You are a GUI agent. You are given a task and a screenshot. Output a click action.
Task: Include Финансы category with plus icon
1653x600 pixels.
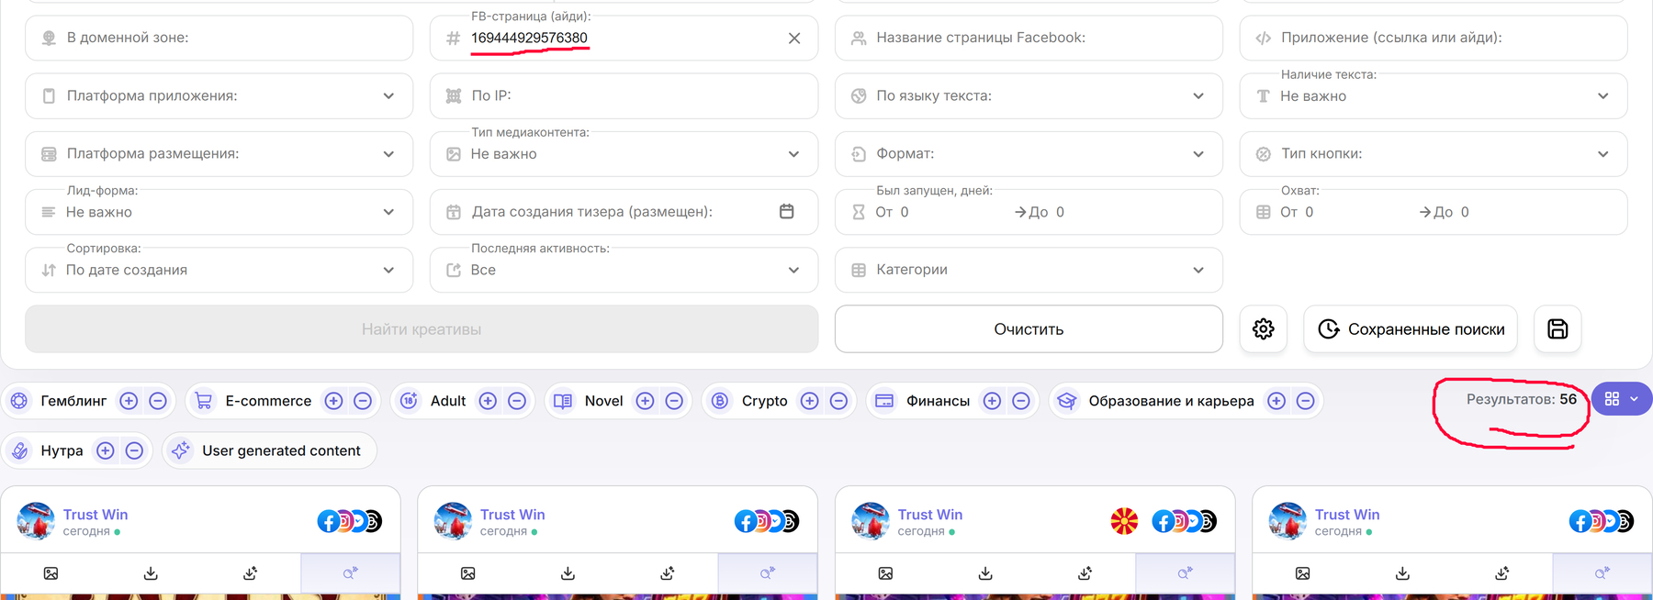pos(993,401)
